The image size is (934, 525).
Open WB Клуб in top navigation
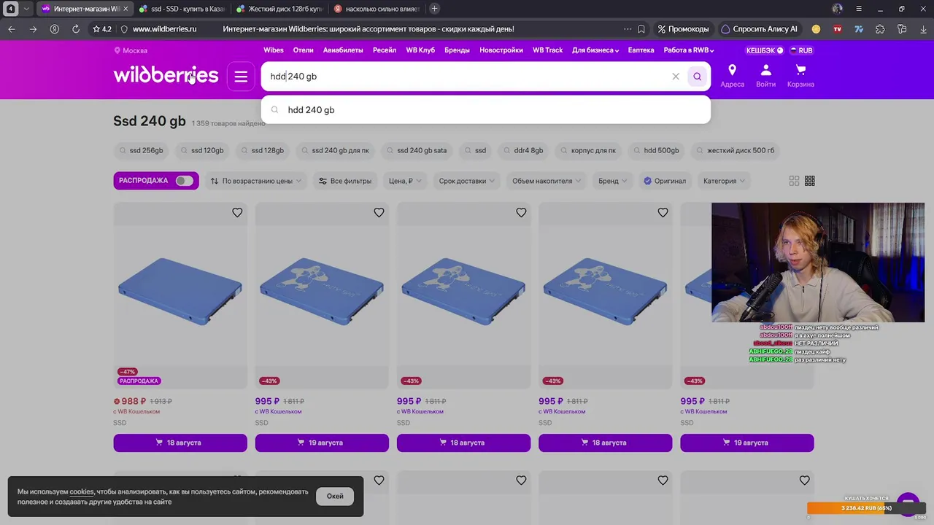(420, 50)
